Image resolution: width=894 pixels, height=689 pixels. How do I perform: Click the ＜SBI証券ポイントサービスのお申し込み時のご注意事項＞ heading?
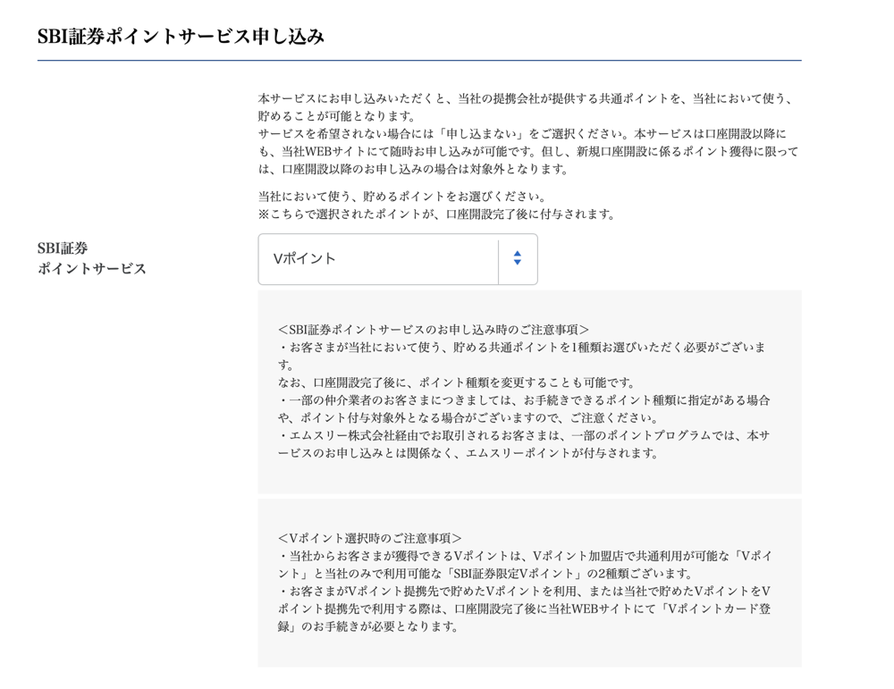(434, 330)
